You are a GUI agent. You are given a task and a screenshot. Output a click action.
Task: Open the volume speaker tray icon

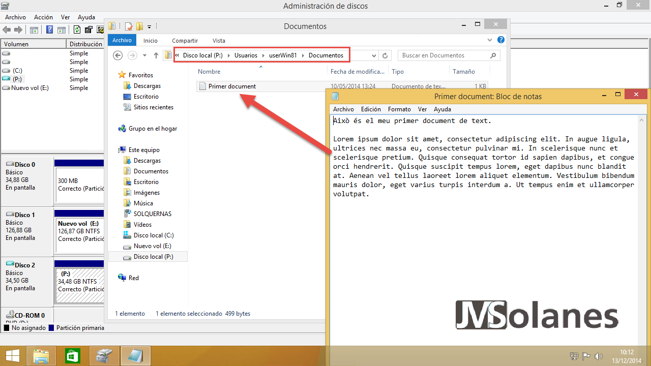(598, 356)
